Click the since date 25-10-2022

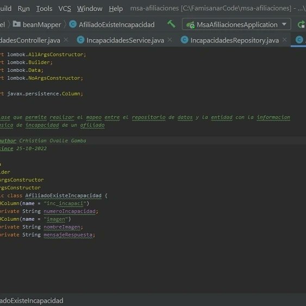pyautogui.click(x=32, y=148)
